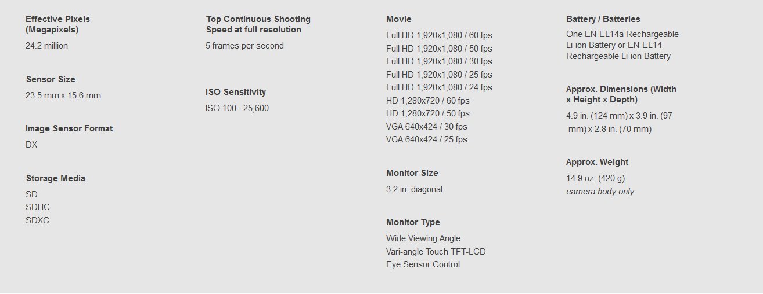
Task: Click the 24.2 million value
Action: coord(46,45)
